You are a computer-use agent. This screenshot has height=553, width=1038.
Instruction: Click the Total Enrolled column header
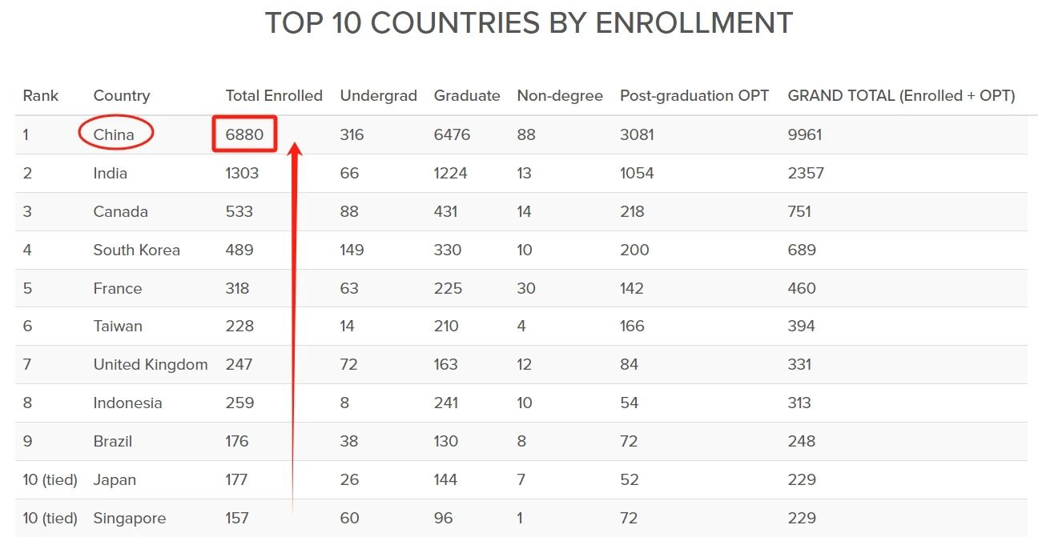coord(274,96)
